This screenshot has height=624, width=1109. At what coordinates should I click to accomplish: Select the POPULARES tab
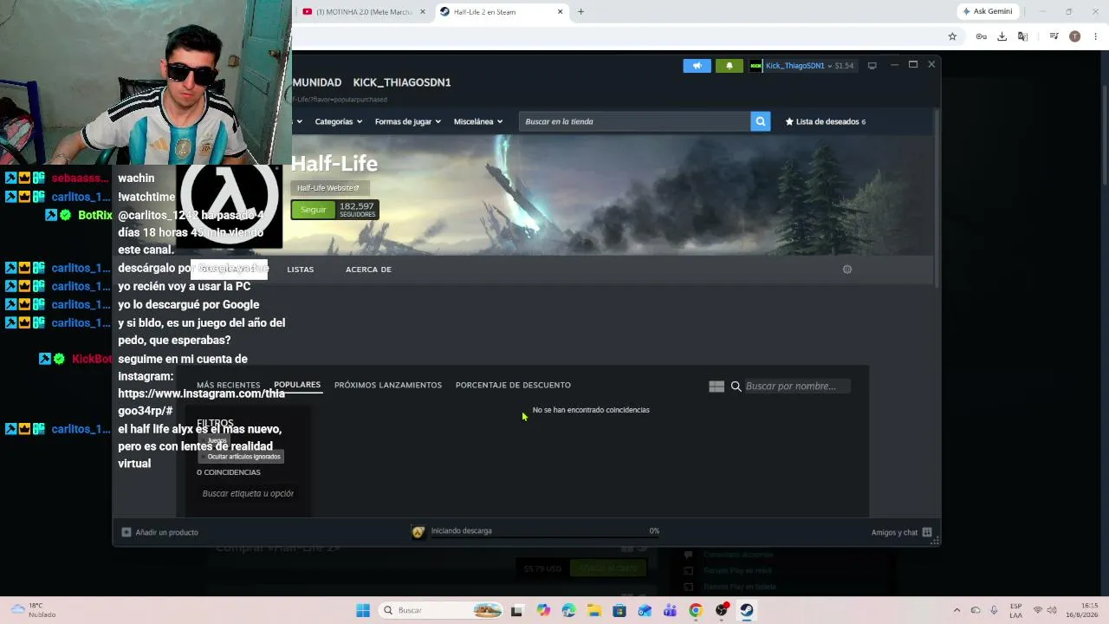297,385
